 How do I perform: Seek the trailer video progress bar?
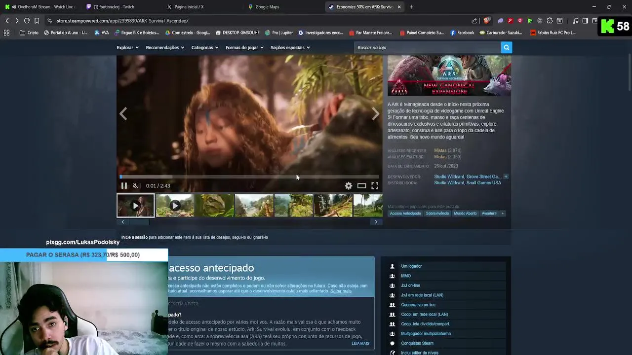(x=249, y=177)
